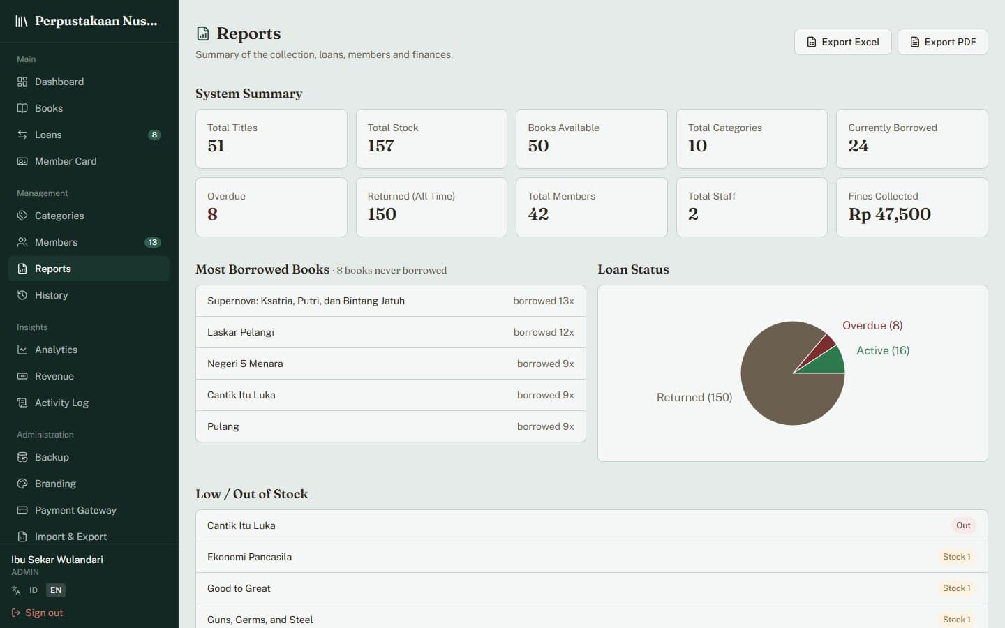This screenshot has width=1005, height=628.
Task: Click the History clock icon
Action: coord(22,295)
